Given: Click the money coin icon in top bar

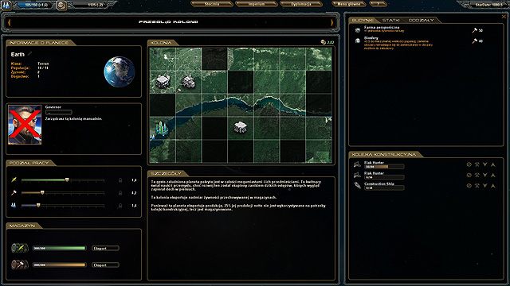Looking at the screenshot, I should [x=61, y=6].
